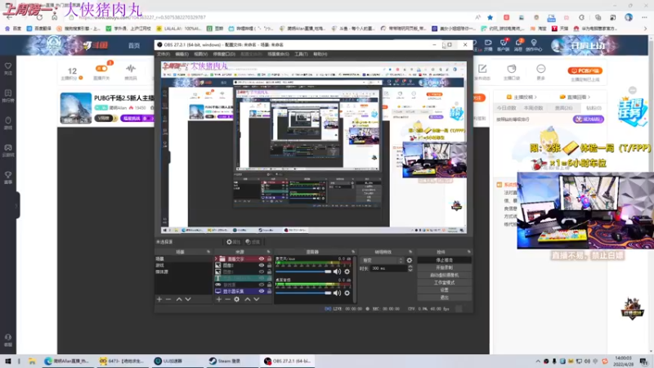Toggle visibility of first 图像 source
Screen dimensions: 654x368
[262, 265]
